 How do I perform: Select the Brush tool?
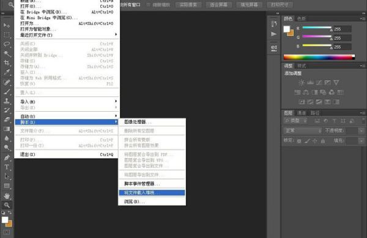point(7,92)
